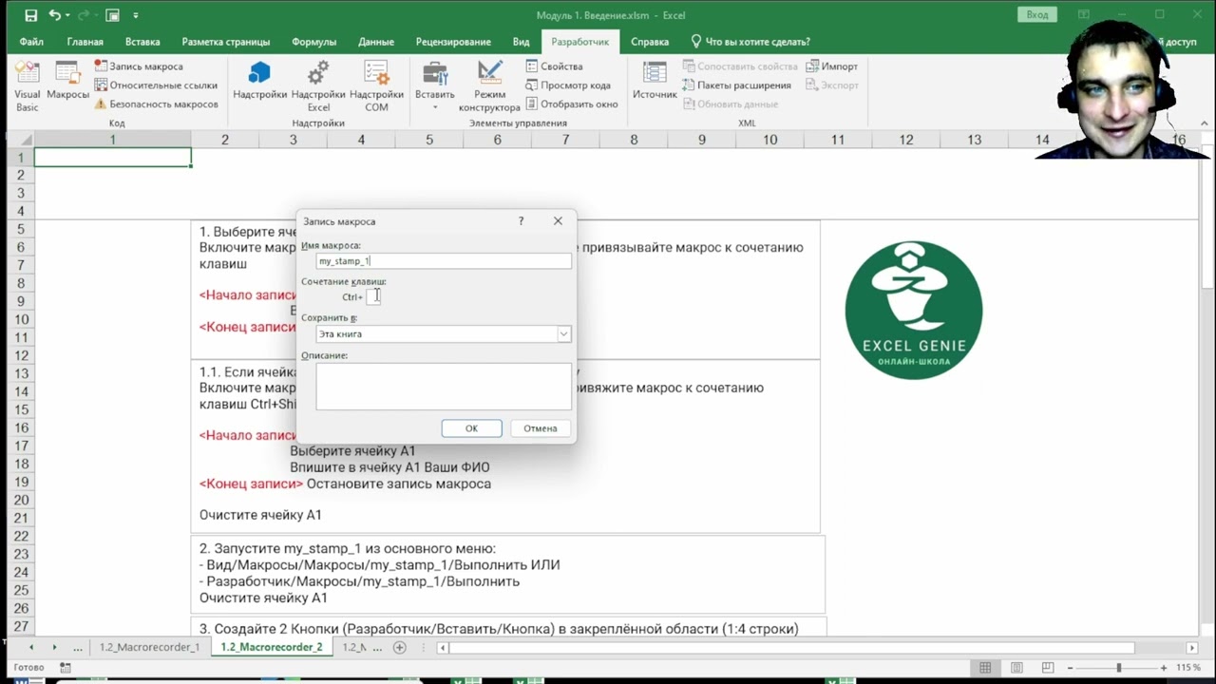Cancel the dialog with Отмена
The image size is (1216, 684).
540,428
